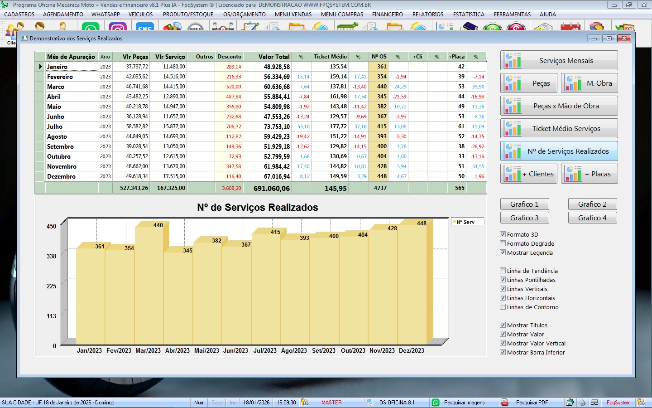Image resolution: width=652 pixels, height=408 pixels.
Task: Click the Nº Serv legend color swatch
Action: [454, 222]
